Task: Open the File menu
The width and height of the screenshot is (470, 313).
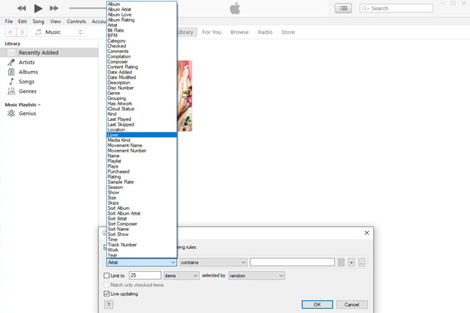Action: coord(9,22)
